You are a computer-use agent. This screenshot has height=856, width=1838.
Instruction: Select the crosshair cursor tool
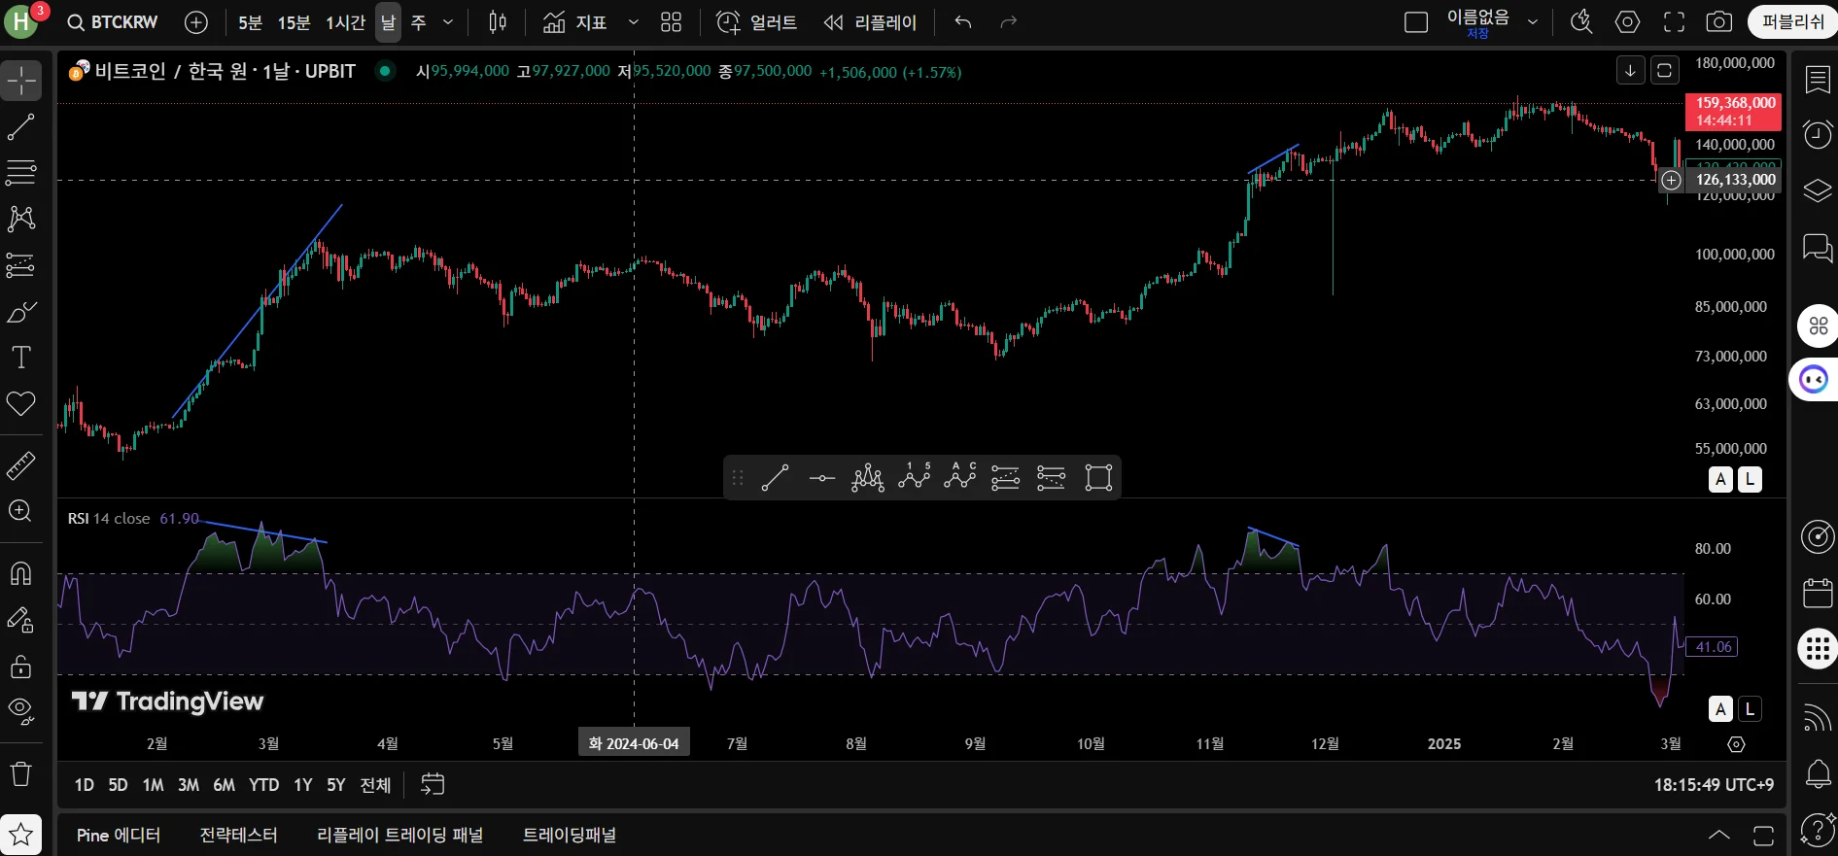pyautogui.click(x=20, y=81)
